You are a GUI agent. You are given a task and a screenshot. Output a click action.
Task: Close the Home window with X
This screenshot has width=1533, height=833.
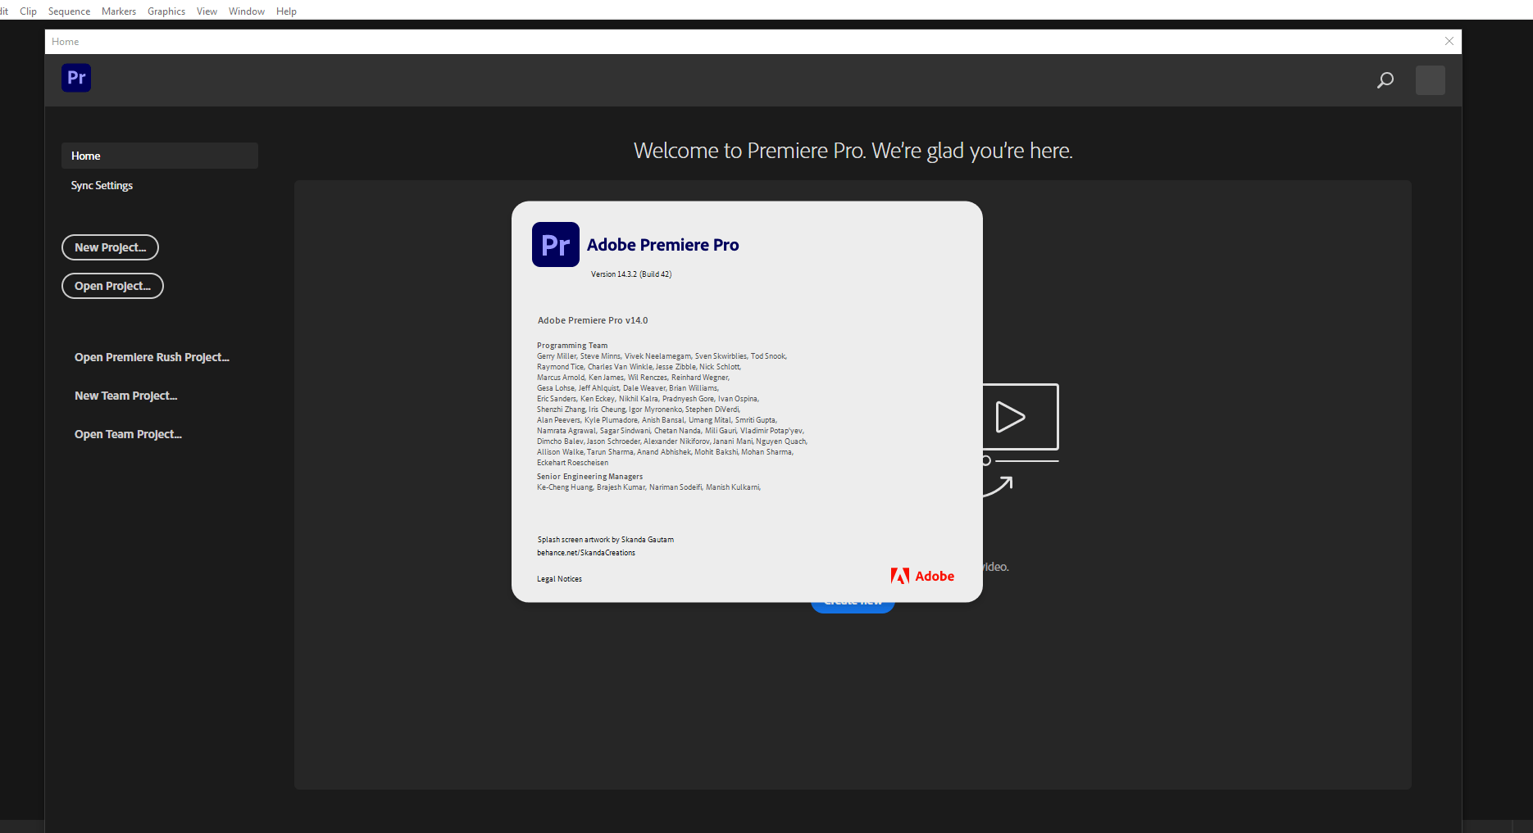click(x=1449, y=41)
